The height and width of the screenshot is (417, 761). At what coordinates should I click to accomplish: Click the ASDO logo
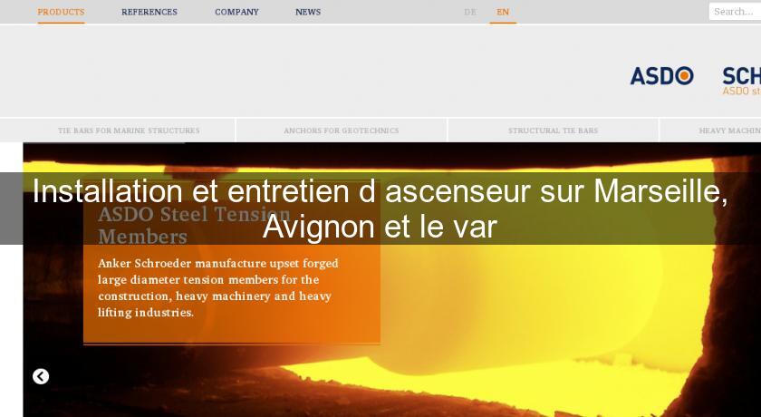click(661, 76)
